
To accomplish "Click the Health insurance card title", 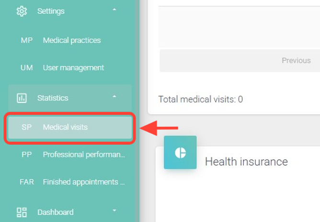I will tap(246, 162).
